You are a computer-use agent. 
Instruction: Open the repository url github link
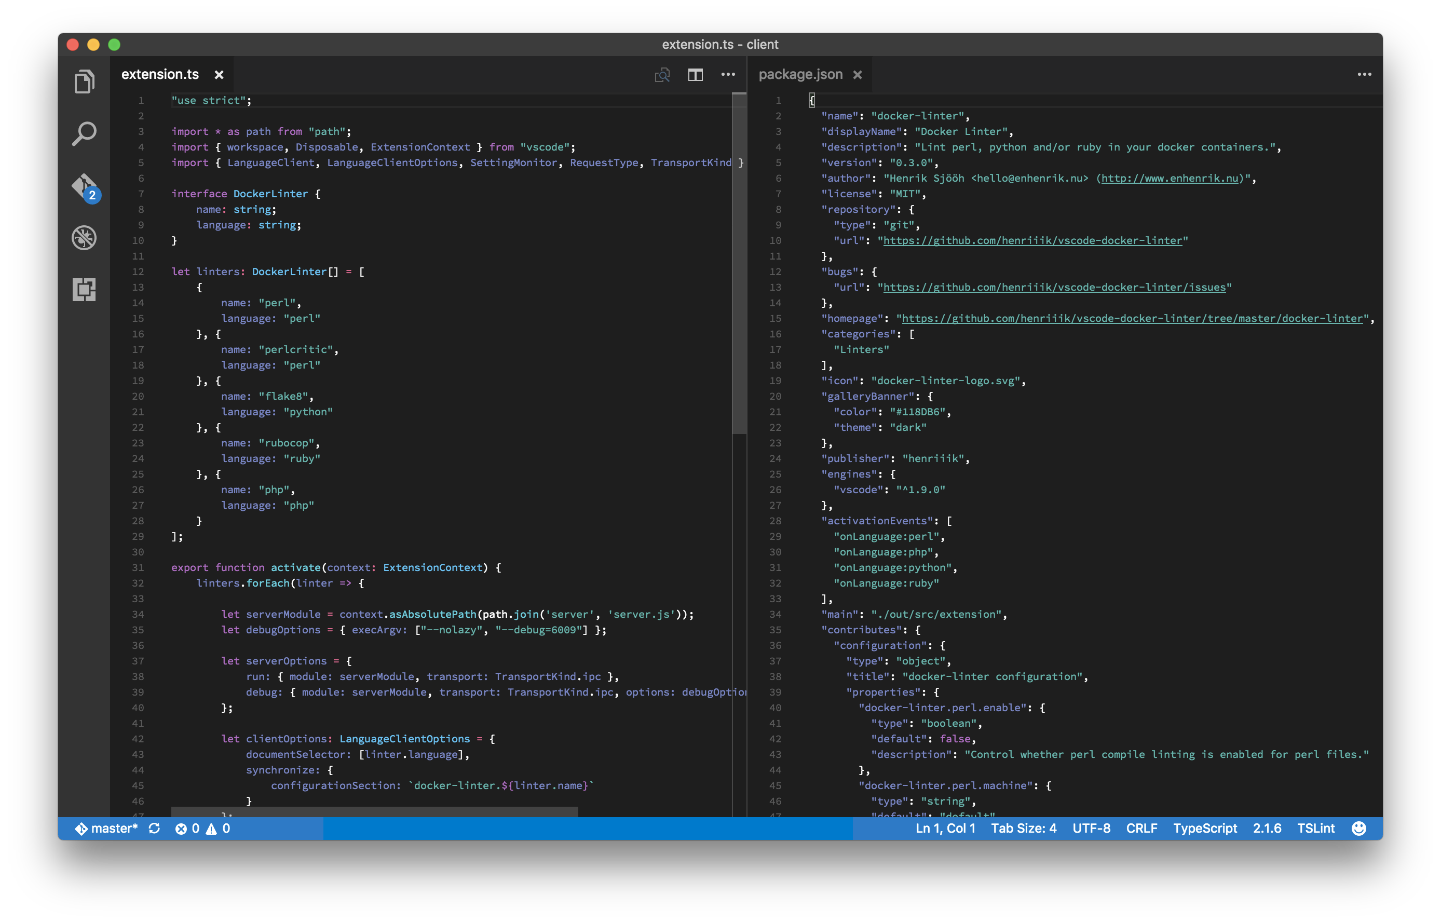click(1032, 240)
